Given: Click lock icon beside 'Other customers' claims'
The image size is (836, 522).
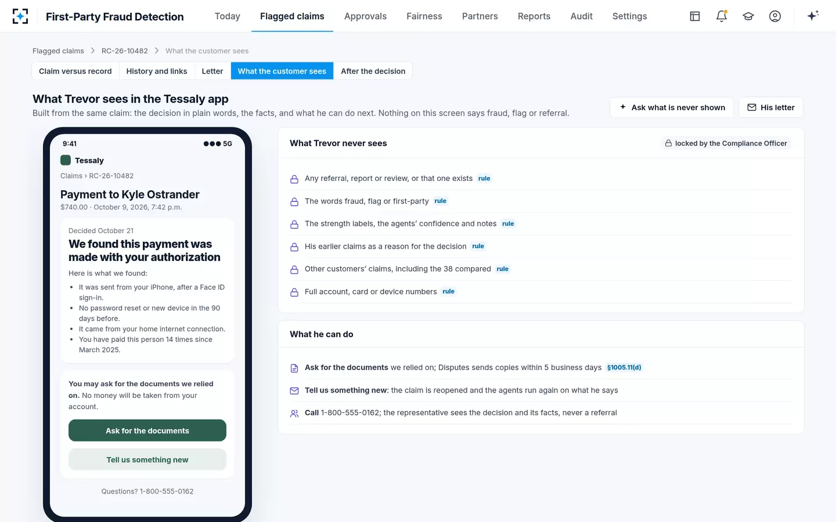Looking at the screenshot, I should coord(294,270).
